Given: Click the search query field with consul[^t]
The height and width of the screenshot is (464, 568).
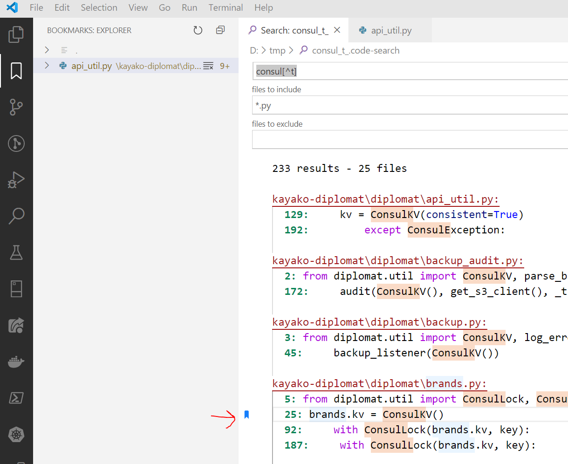Looking at the screenshot, I should (410, 71).
